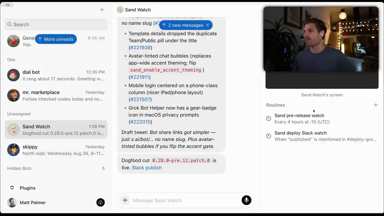Collapse the Unassigned section header
The height and width of the screenshot is (216, 384).
point(19,114)
